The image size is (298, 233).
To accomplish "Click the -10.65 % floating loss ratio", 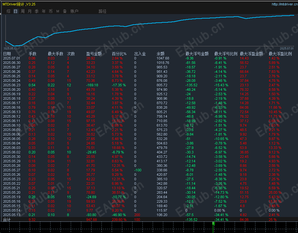I will (x=221, y=139).
